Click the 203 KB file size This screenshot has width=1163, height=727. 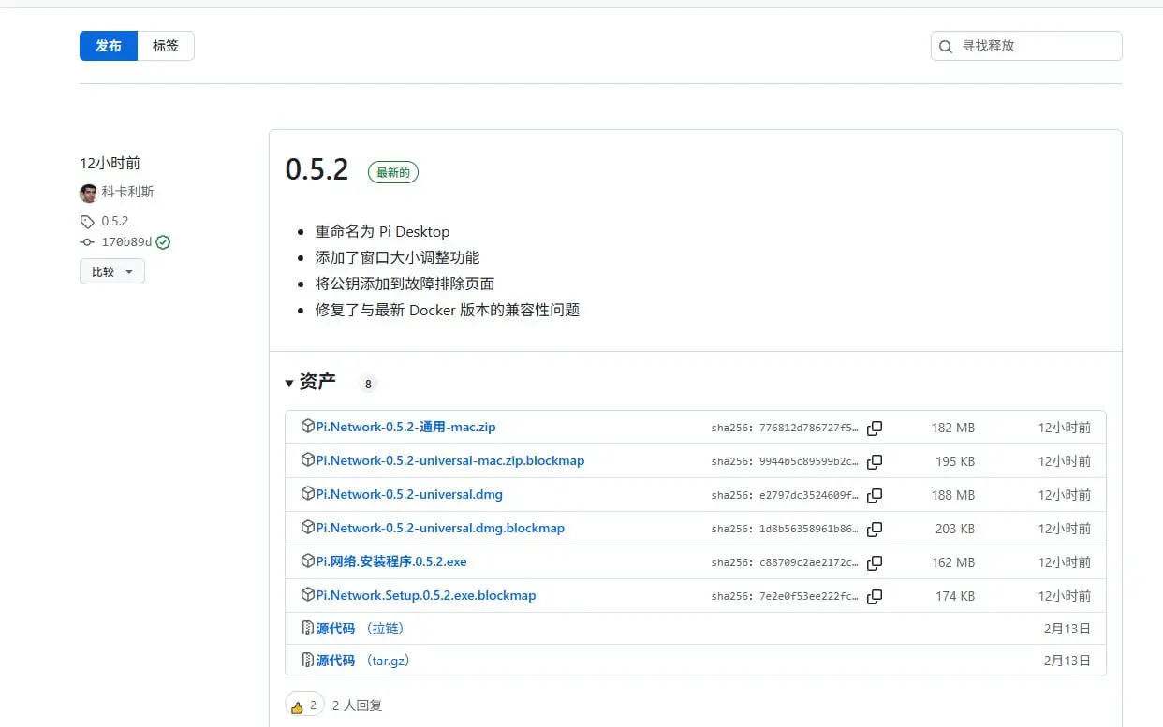click(x=954, y=529)
